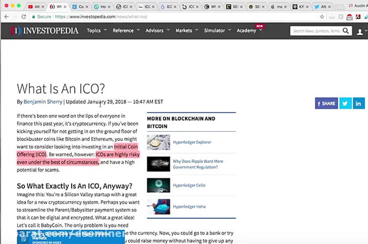
Task: Expand the Markets menu
Action: (x=187, y=31)
